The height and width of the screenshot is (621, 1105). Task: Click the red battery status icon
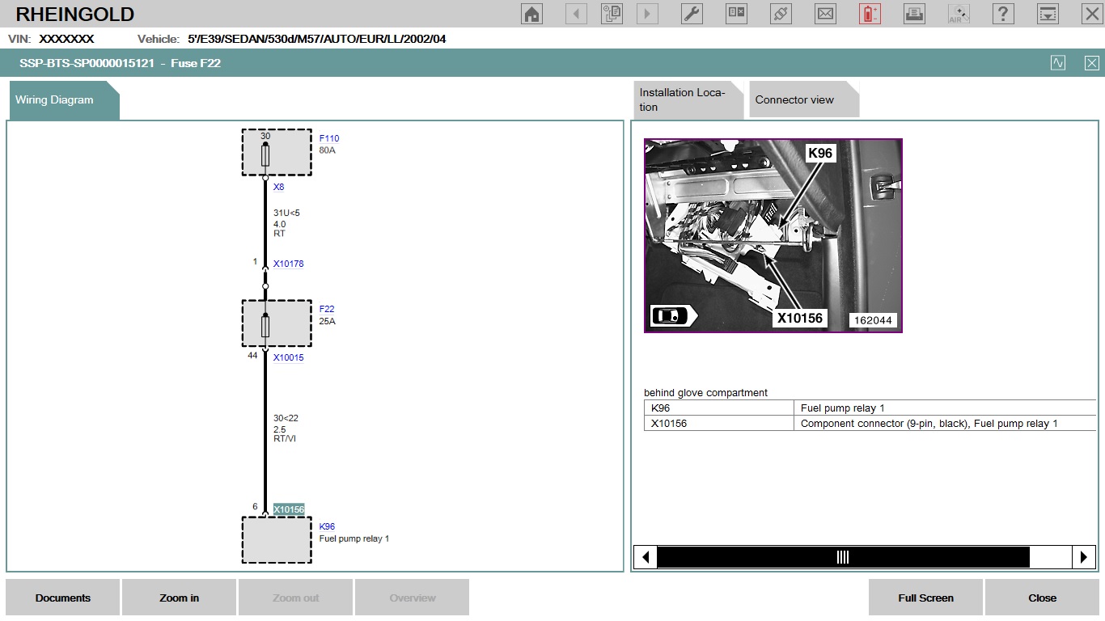[x=870, y=14]
